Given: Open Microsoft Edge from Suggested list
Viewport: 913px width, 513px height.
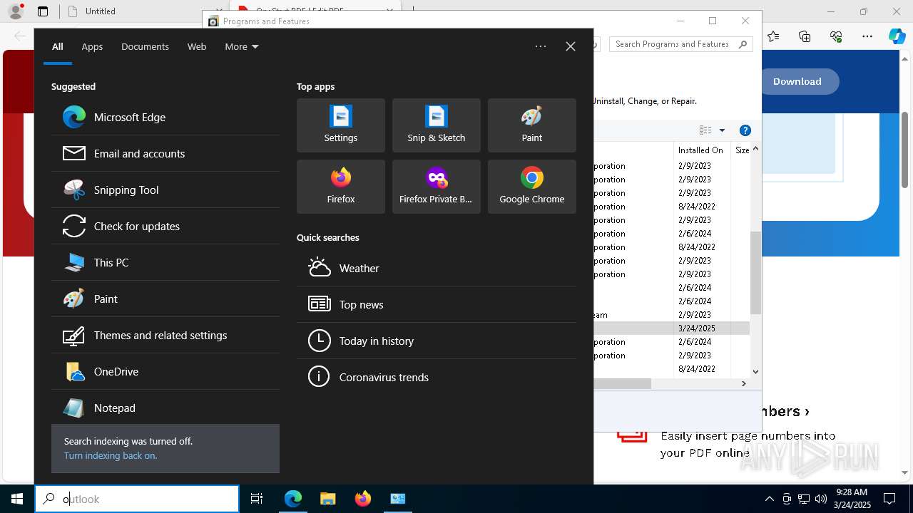Looking at the screenshot, I should [165, 118].
